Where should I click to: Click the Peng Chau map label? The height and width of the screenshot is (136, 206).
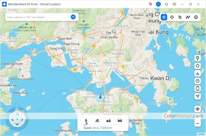pos(21,93)
